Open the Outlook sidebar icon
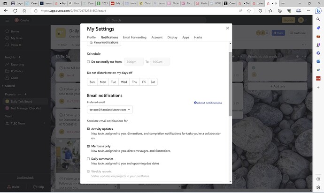The width and height of the screenshot is (324, 193). (318, 61)
